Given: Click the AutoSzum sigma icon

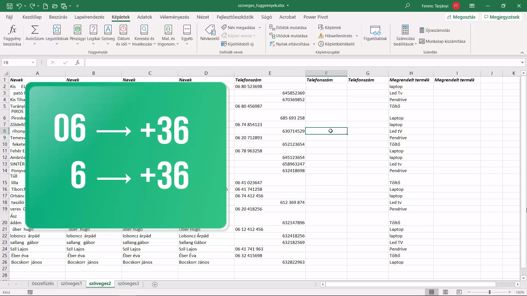Looking at the screenshot, I should click(x=35, y=30).
